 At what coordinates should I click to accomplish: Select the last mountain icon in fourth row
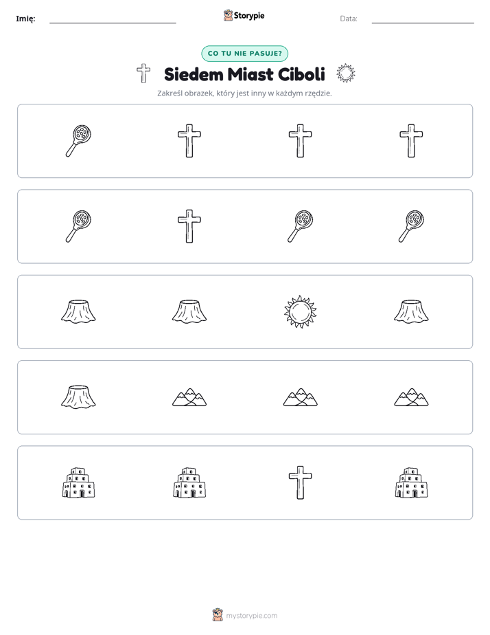(411, 397)
